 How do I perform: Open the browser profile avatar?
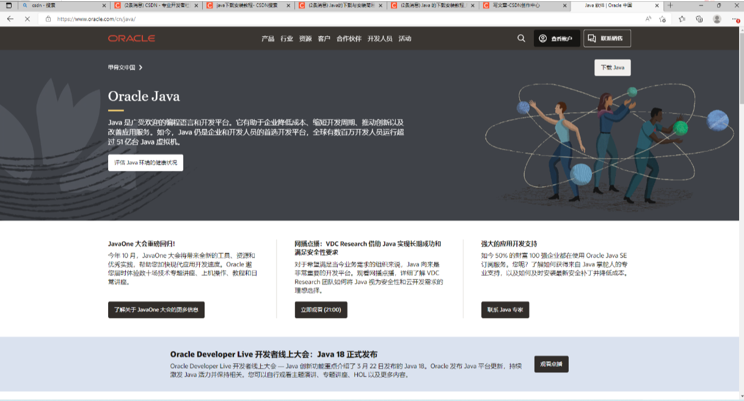(717, 19)
